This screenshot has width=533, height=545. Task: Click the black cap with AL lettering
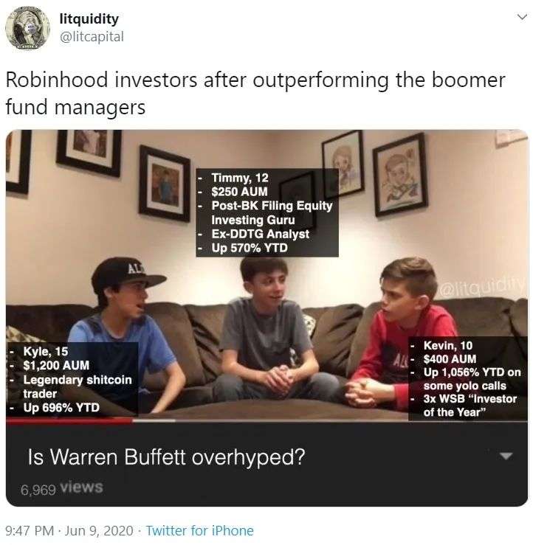click(x=127, y=274)
